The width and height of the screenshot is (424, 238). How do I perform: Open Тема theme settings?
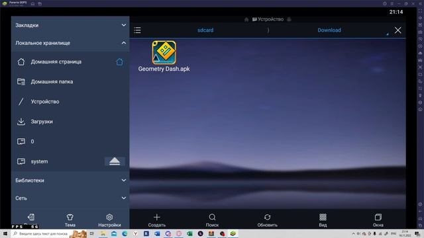pyautogui.click(x=70, y=220)
